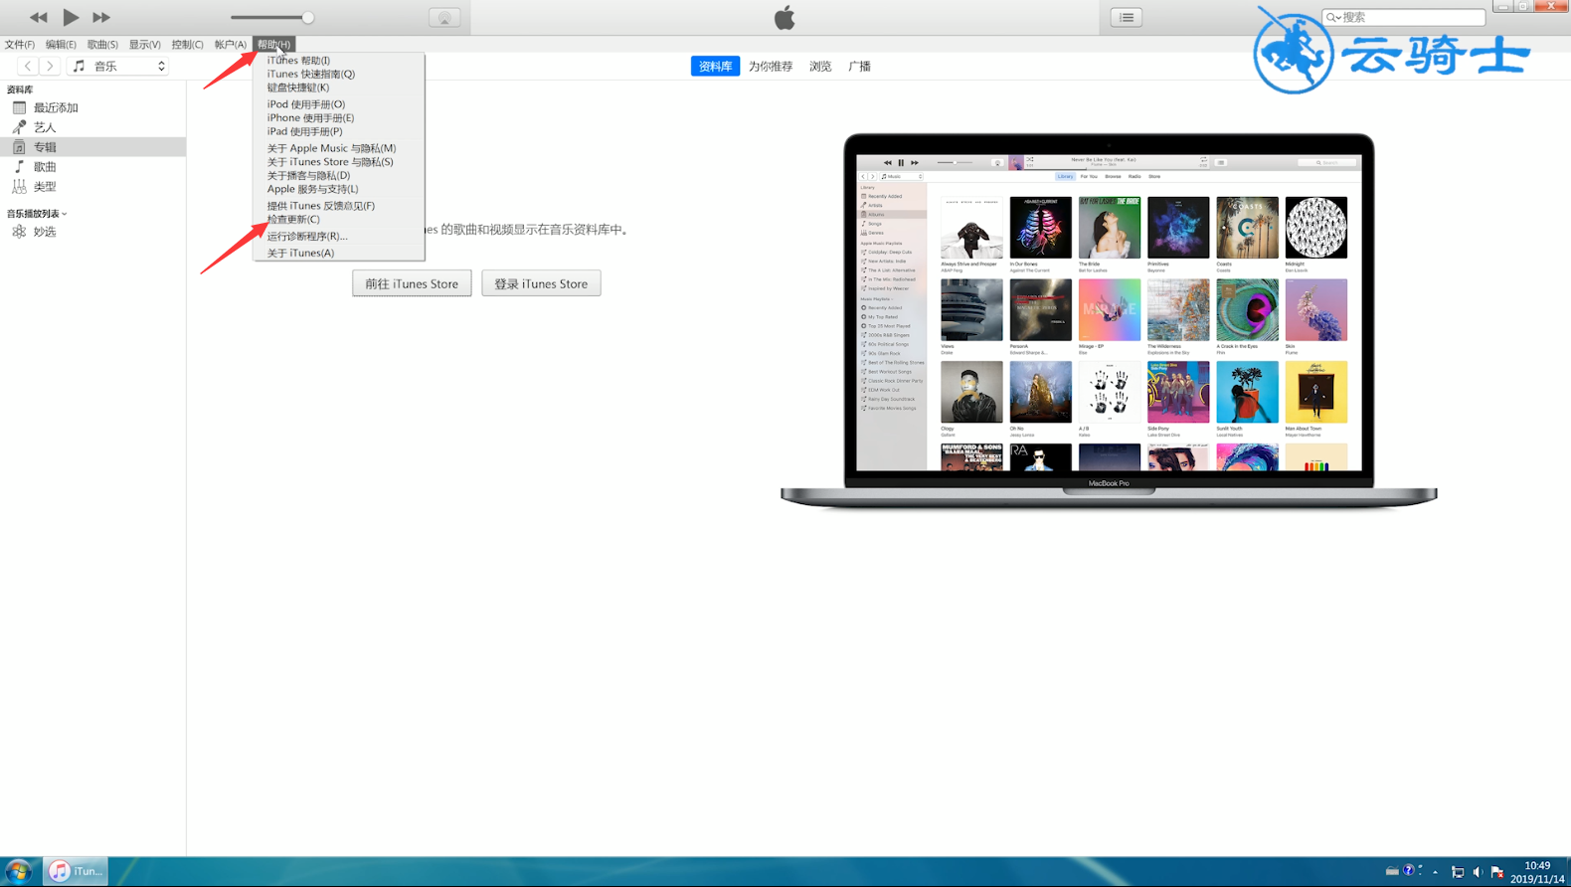
Task: Click the 类型 guitars icon in sidebar
Action: coord(19,186)
